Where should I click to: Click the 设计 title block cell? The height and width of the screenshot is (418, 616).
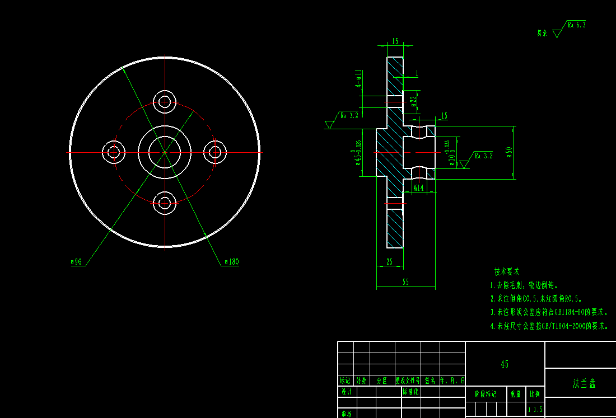(347, 392)
